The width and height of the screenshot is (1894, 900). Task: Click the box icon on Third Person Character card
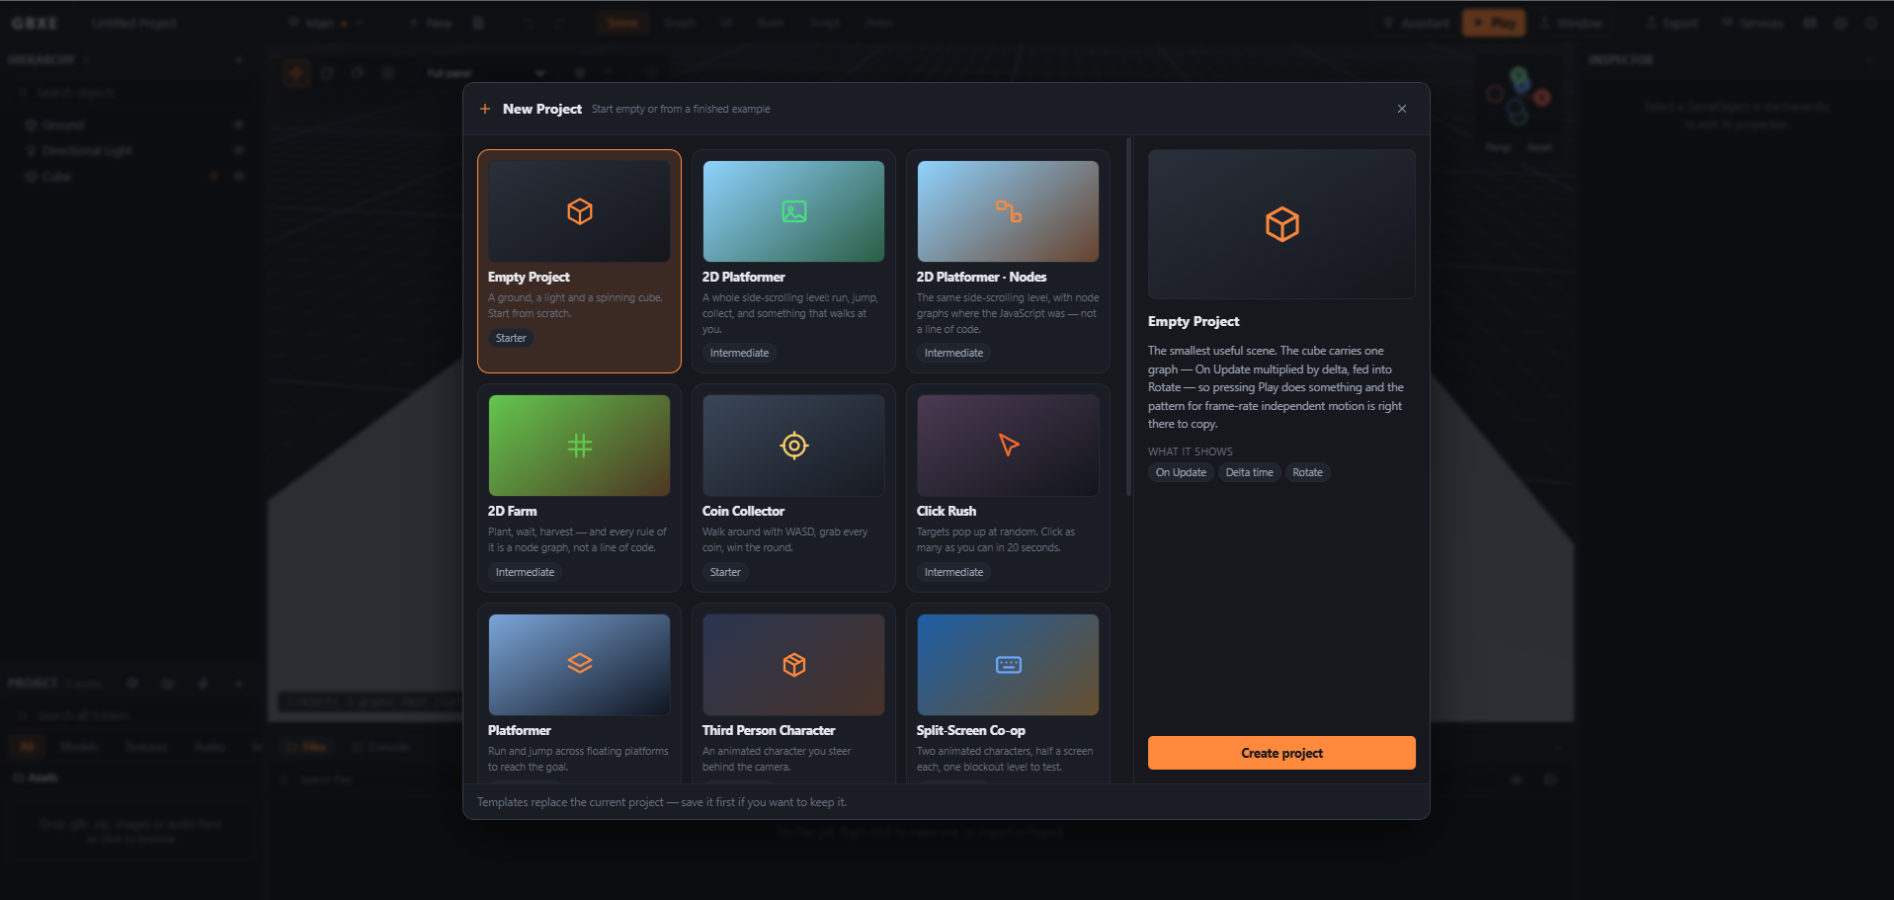coord(794,665)
